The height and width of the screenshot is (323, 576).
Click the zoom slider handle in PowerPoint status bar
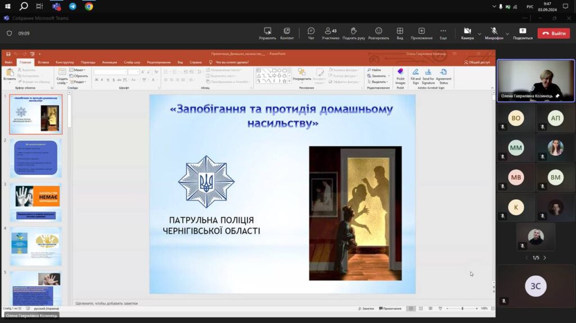[462, 309]
